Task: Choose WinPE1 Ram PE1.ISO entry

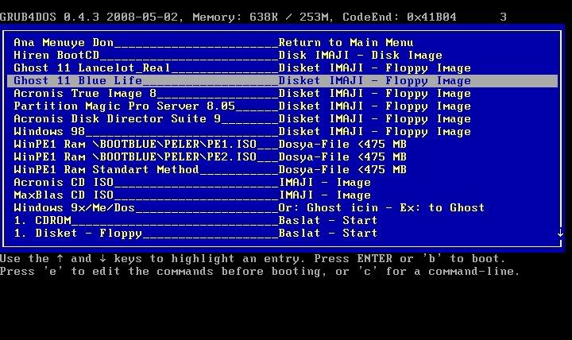Action: click(x=282, y=145)
